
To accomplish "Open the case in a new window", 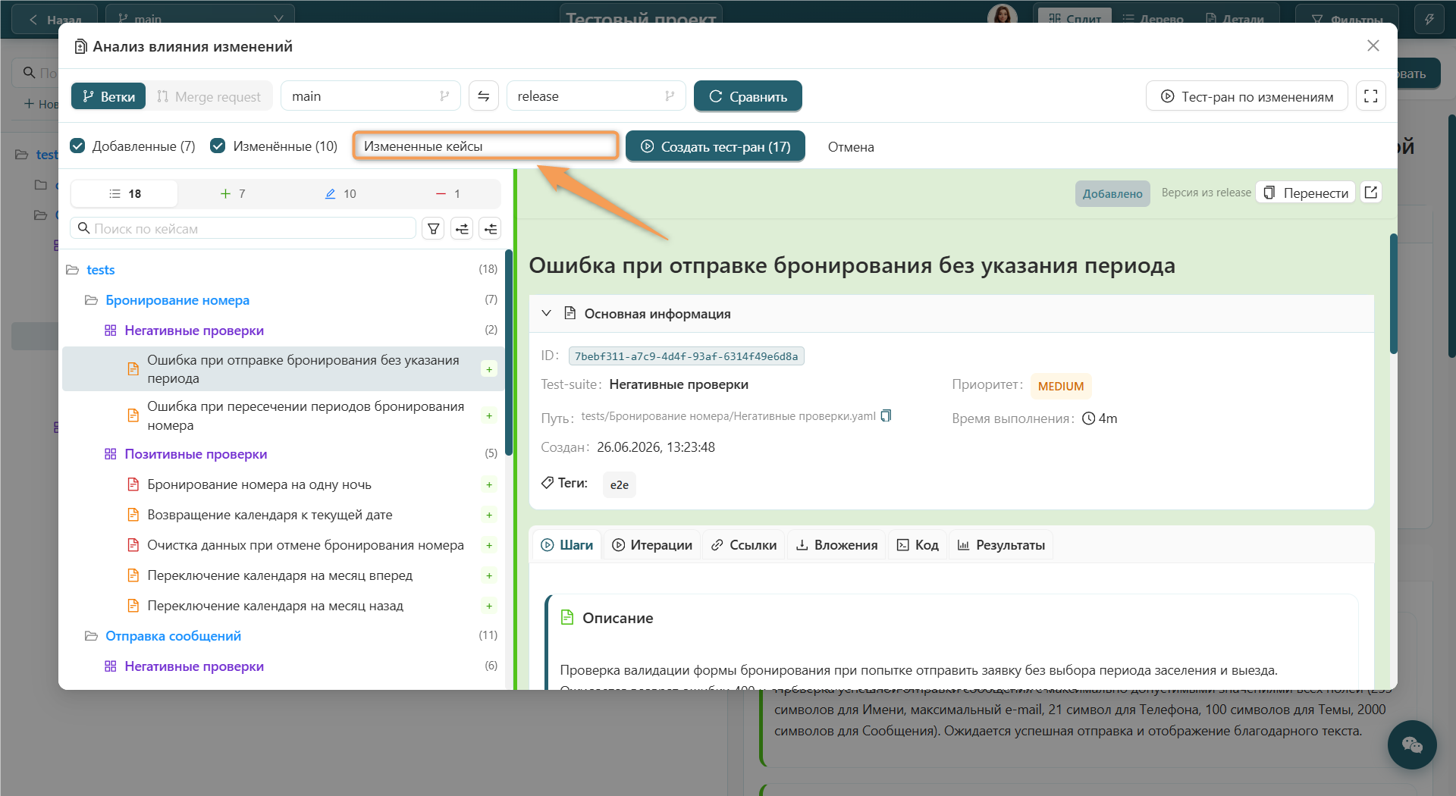I will [x=1371, y=193].
